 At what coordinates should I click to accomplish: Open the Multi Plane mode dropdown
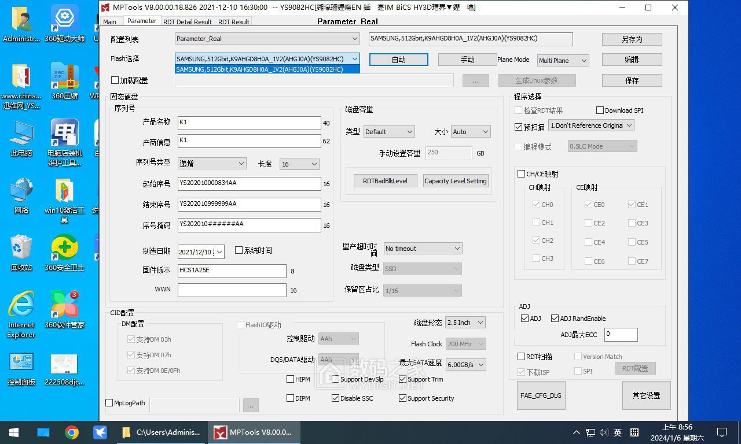click(x=563, y=60)
